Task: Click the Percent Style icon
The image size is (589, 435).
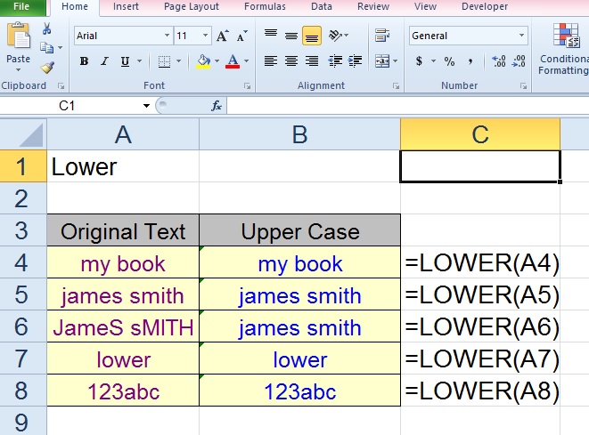Action: tap(449, 61)
